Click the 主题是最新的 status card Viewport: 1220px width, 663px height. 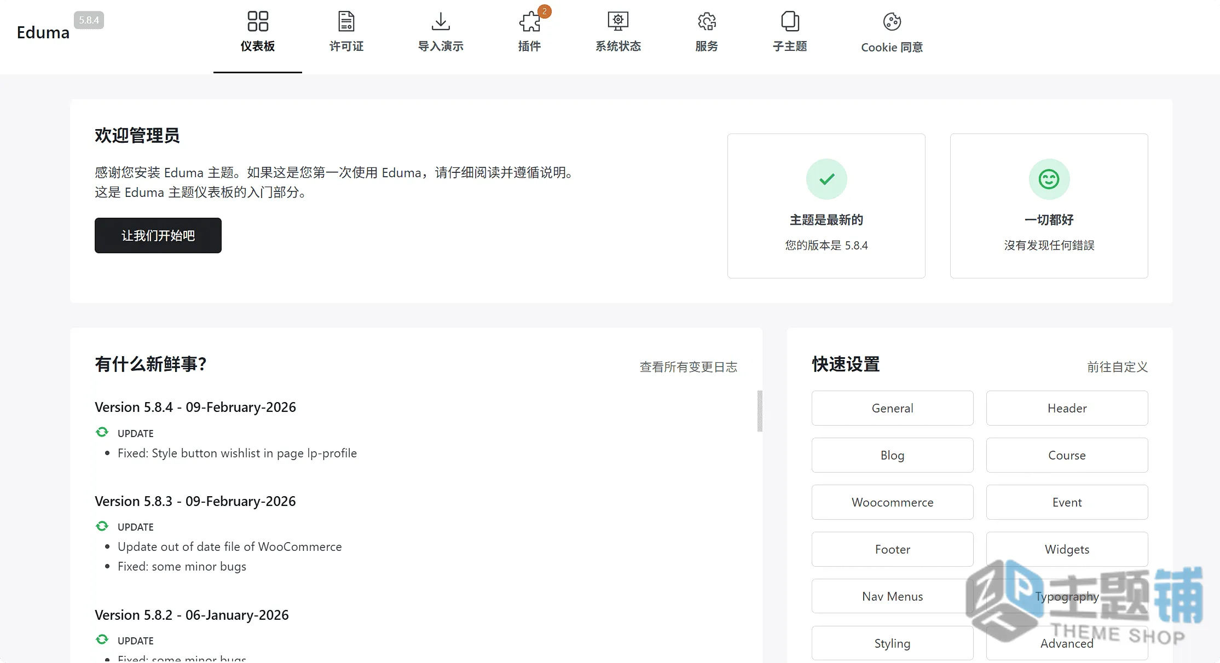(826, 206)
